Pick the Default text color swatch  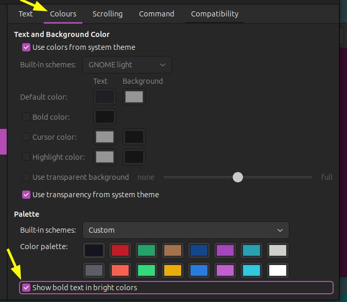point(105,97)
